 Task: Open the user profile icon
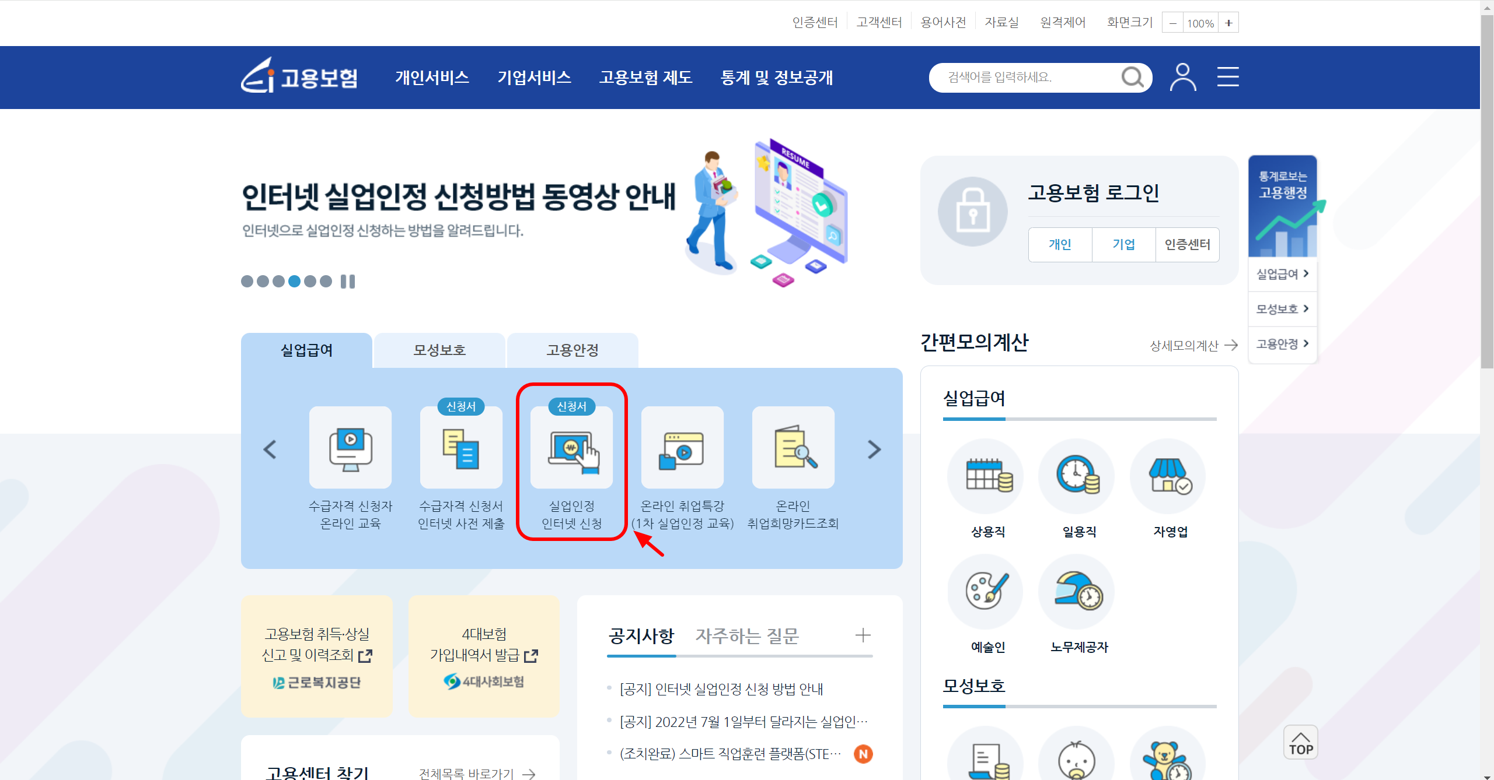pos(1183,77)
